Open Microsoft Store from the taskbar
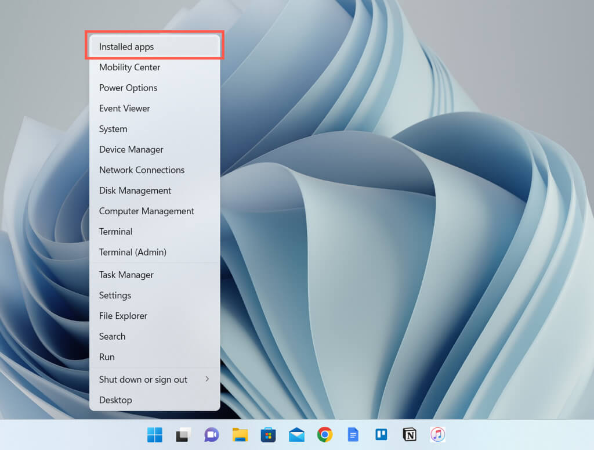Screen dimensions: 594x450 tap(268, 435)
